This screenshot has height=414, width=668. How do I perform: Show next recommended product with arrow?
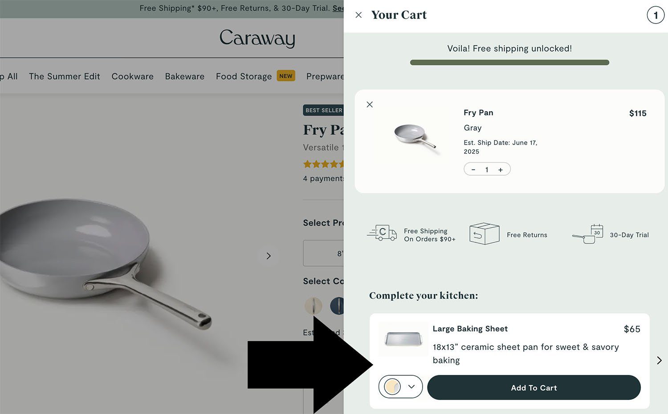click(x=659, y=360)
